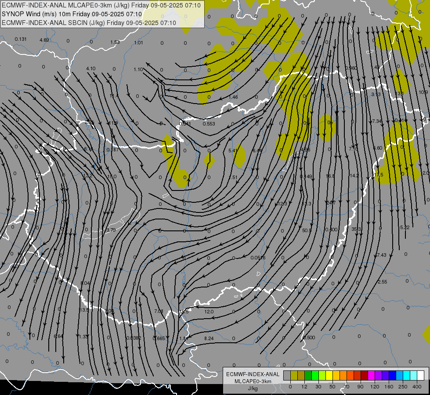Click the map value '4.10'
Screen dimensions: 430x395
click(91, 69)
